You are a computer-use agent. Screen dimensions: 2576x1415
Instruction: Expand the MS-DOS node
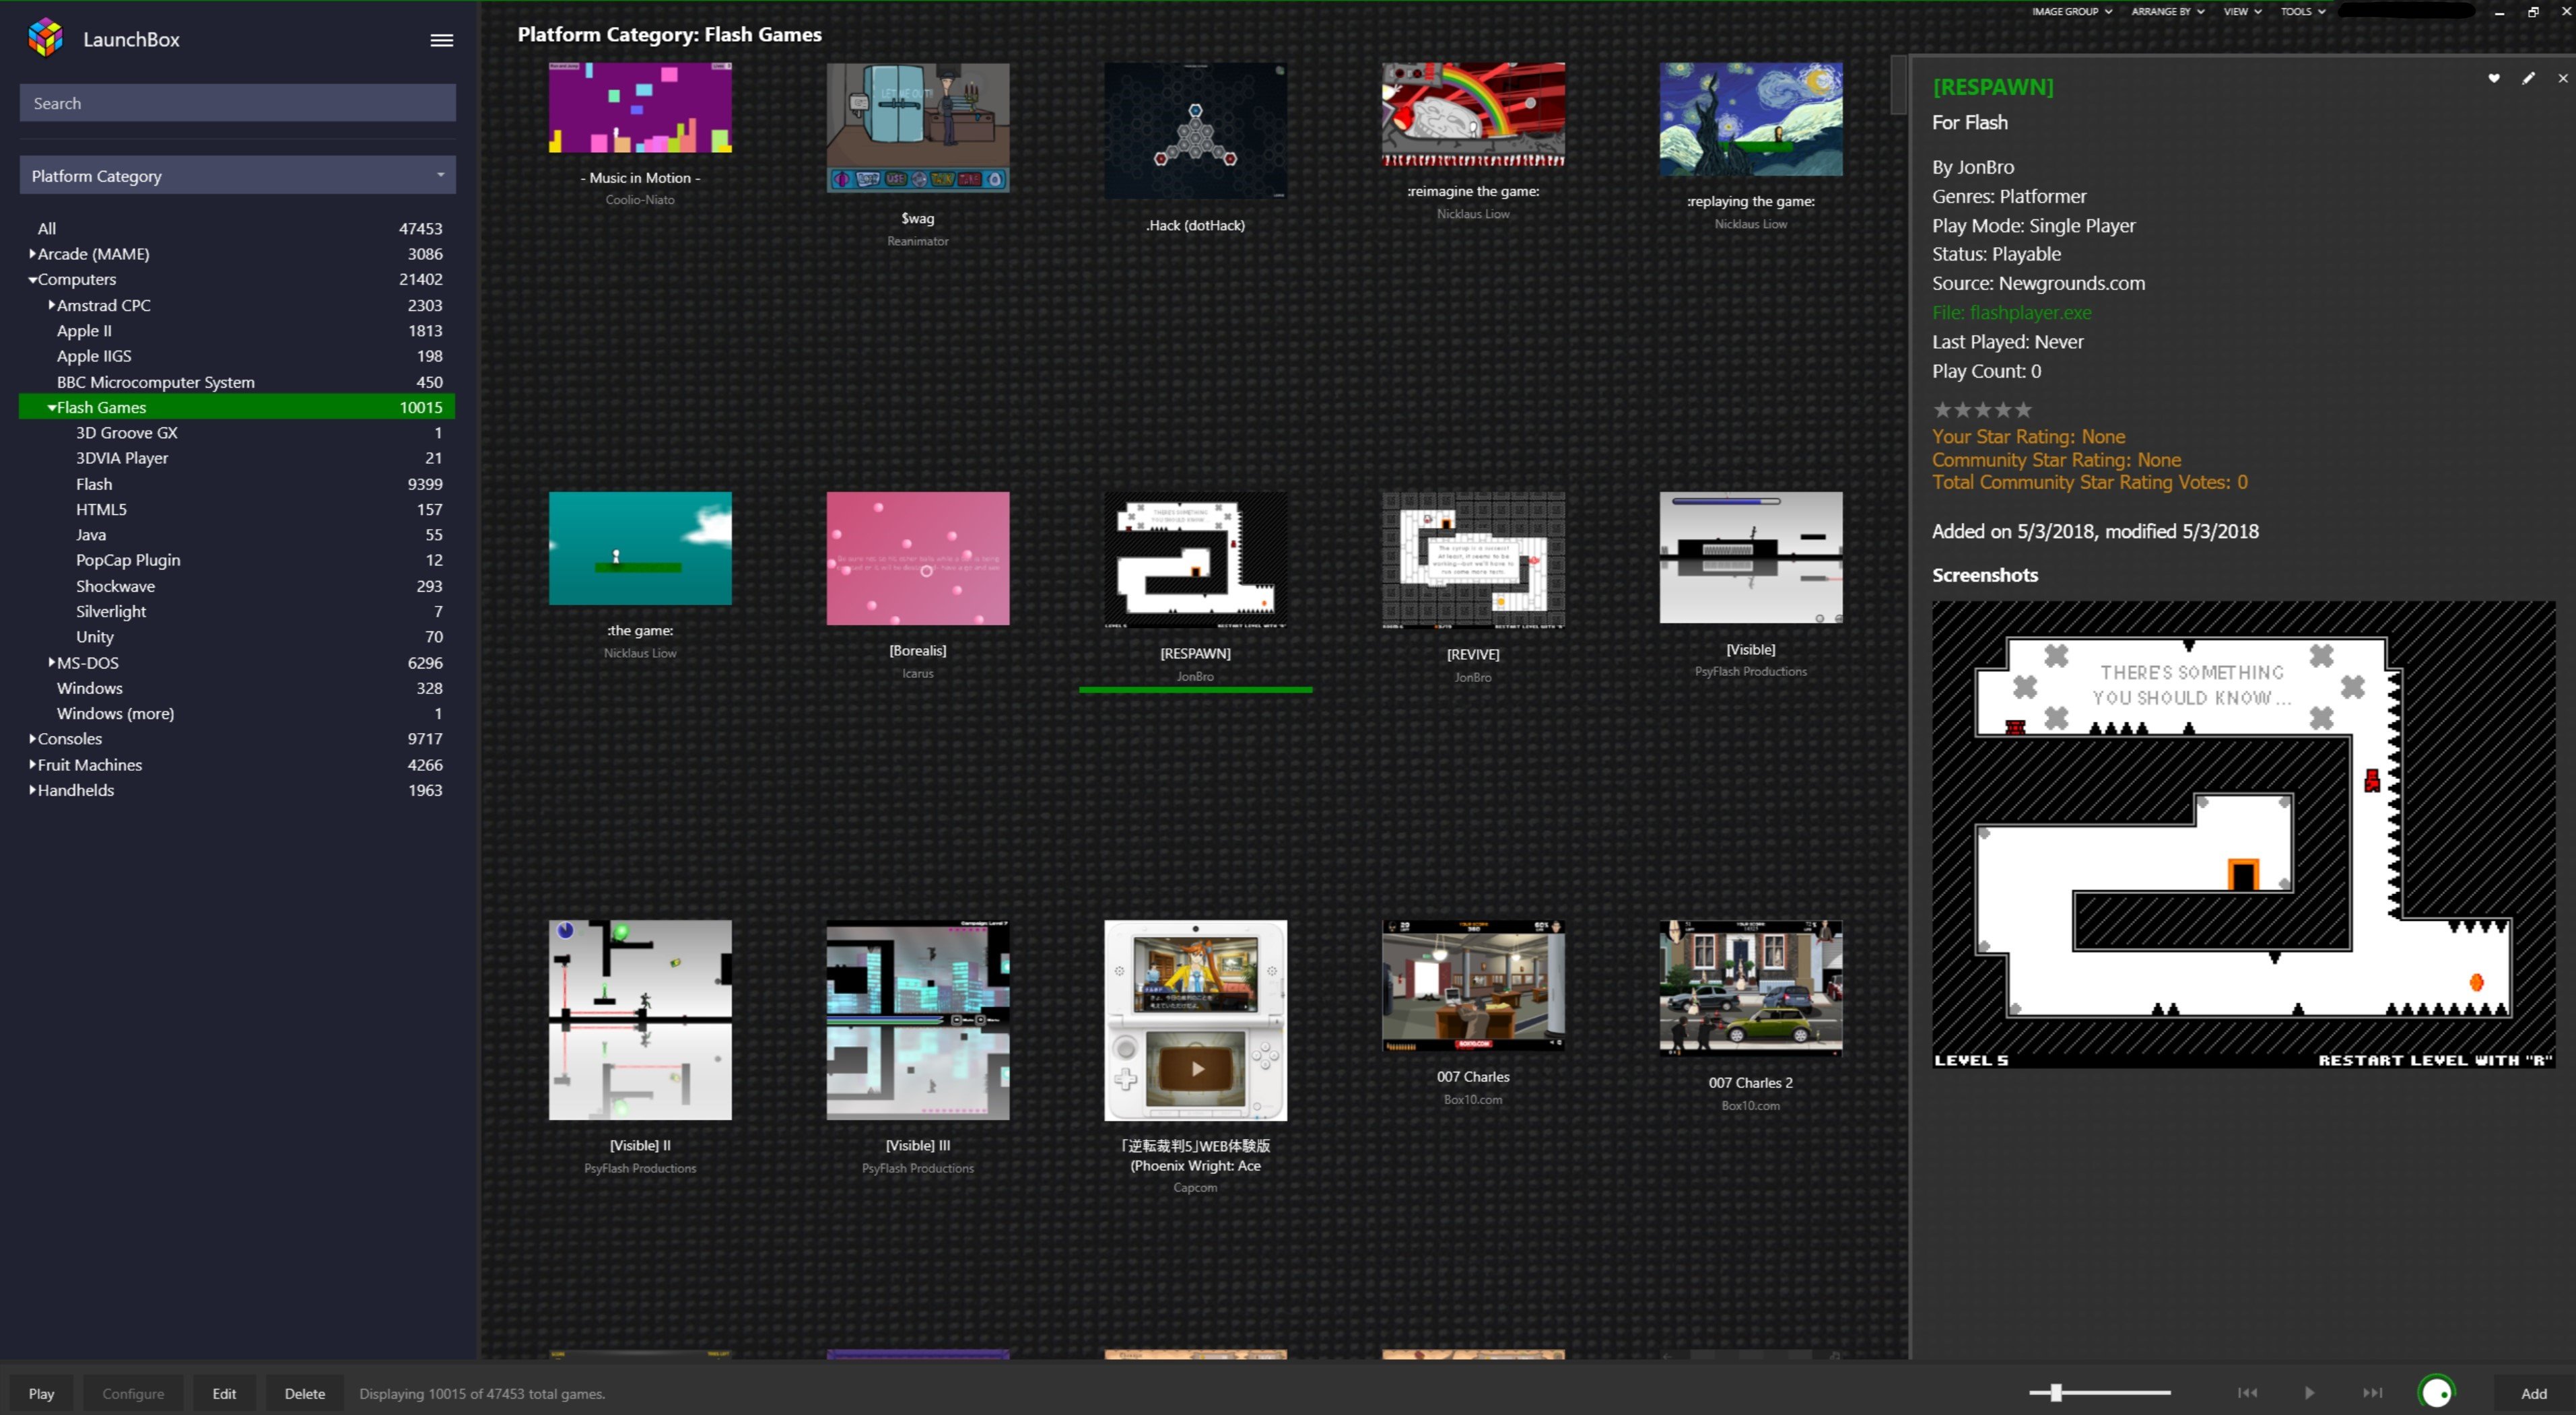[51, 662]
